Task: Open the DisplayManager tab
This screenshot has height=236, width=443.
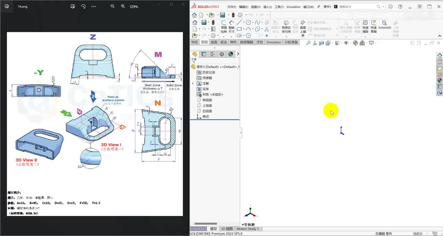Action: (231, 54)
